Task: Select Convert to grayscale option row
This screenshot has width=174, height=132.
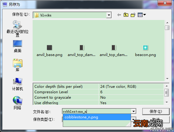Action: click(98, 97)
